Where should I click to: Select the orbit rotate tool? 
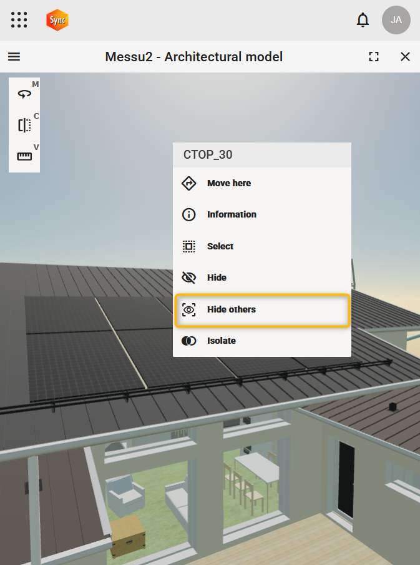click(x=24, y=94)
